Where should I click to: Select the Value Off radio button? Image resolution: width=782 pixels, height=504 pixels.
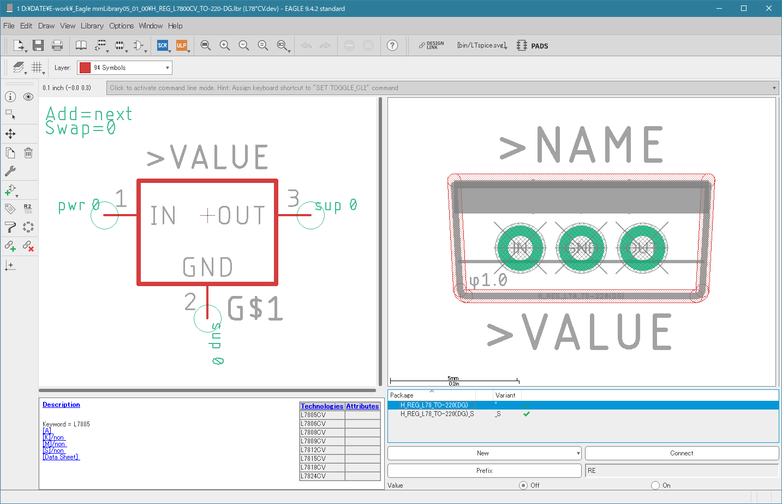click(523, 485)
